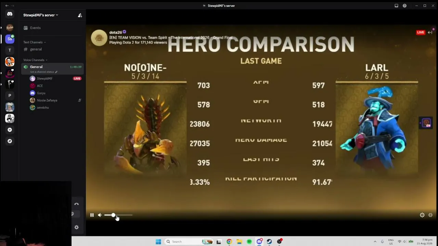The image size is (438, 246).
Task: Open Steam from taskbar
Action: tap(269, 242)
